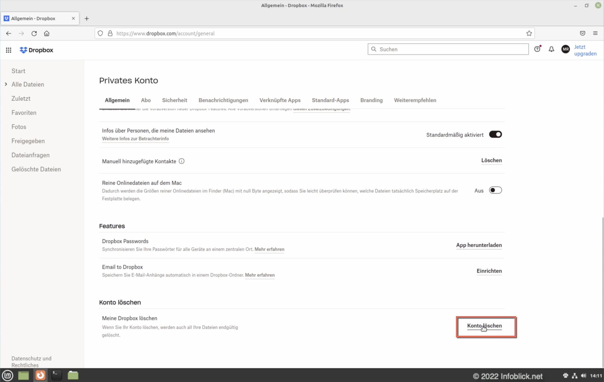The width and height of the screenshot is (604, 382).
Task: Open Freigegeben in the sidebar
Action: (28, 141)
